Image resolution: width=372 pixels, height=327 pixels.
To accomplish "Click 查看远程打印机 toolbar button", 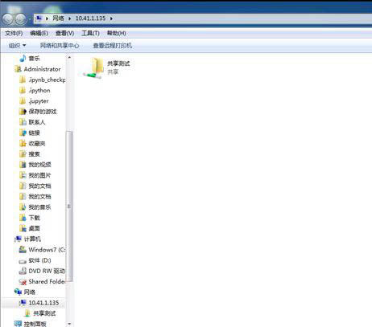I will [113, 46].
